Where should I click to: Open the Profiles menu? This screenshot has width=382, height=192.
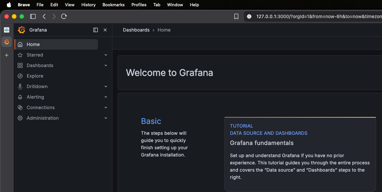click(139, 5)
